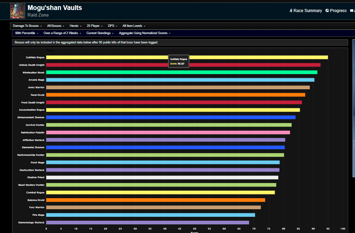Viewport: 355px width, 233px height.
Task: Click the Subtlety Rogue score tooltip
Action: point(179,61)
